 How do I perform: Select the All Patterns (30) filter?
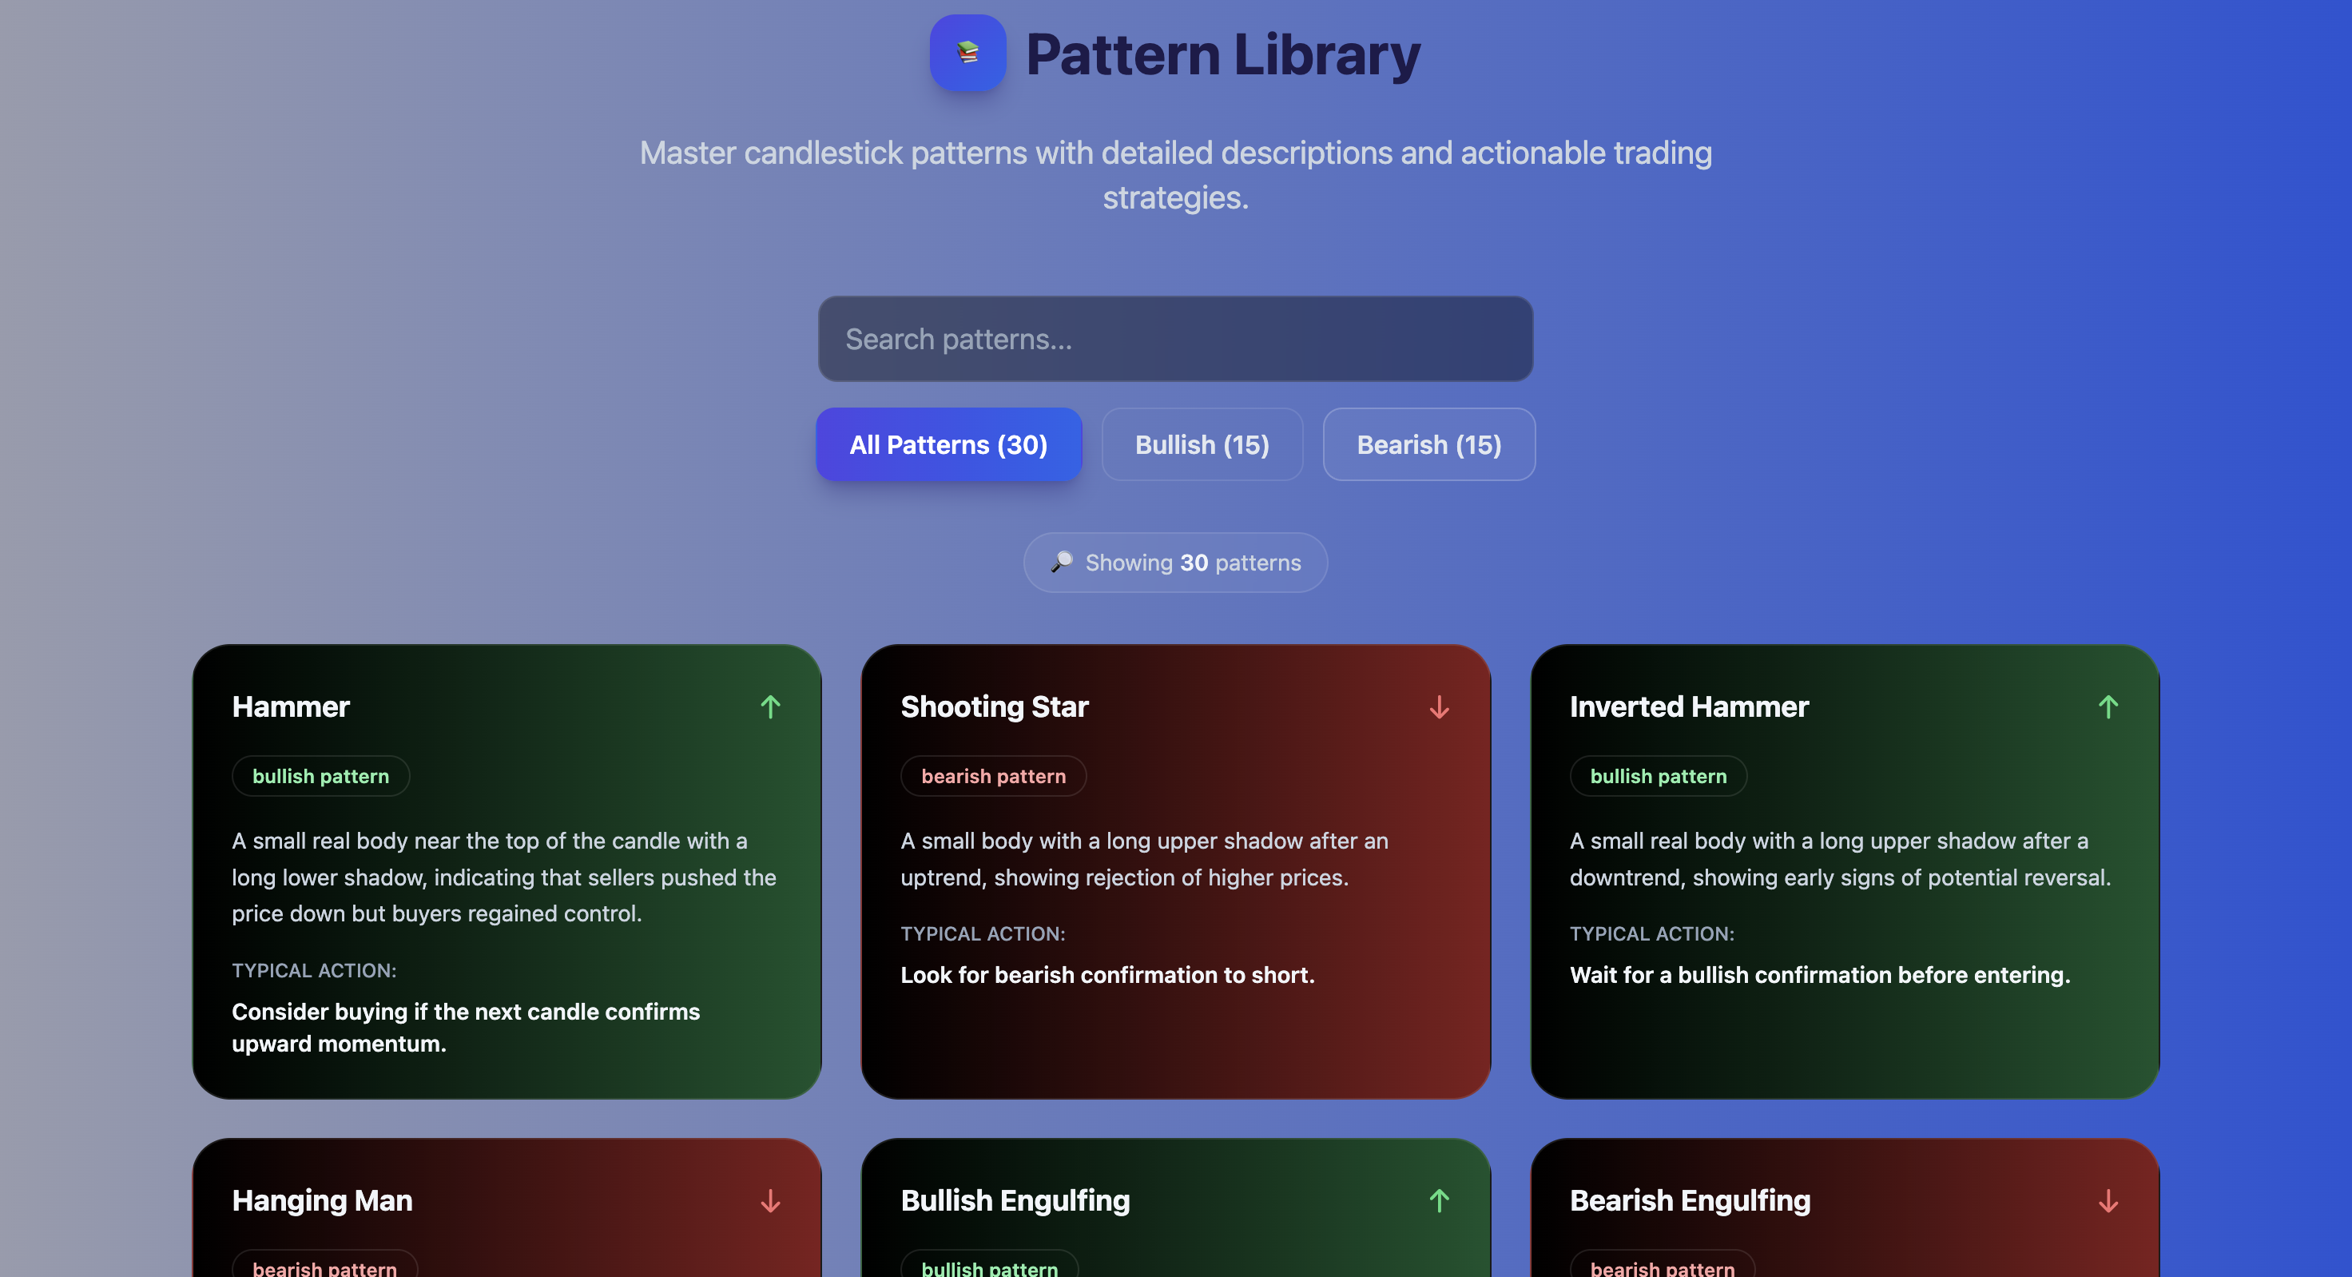pos(948,445)
